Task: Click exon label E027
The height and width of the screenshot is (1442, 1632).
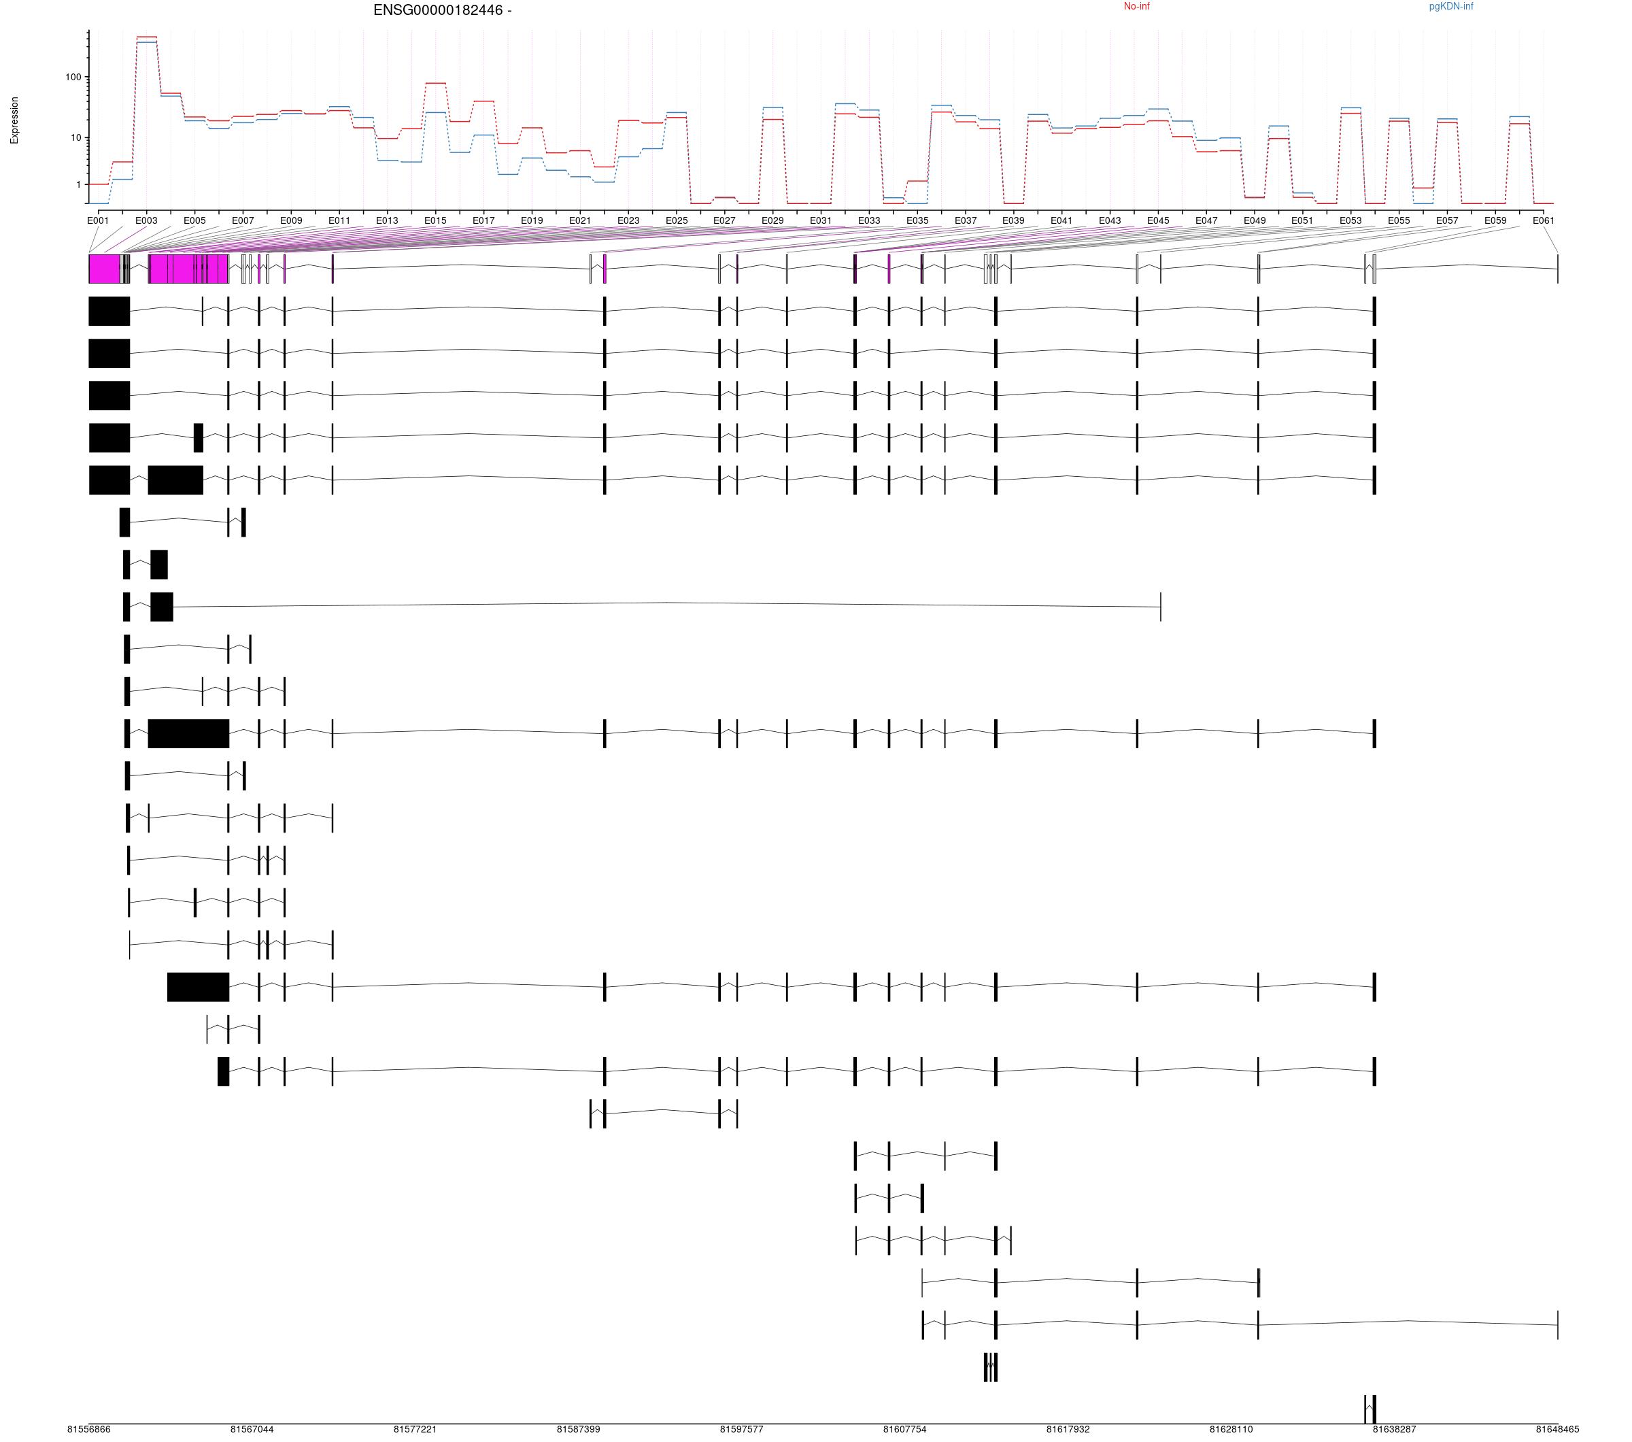Action: point(724,220)
